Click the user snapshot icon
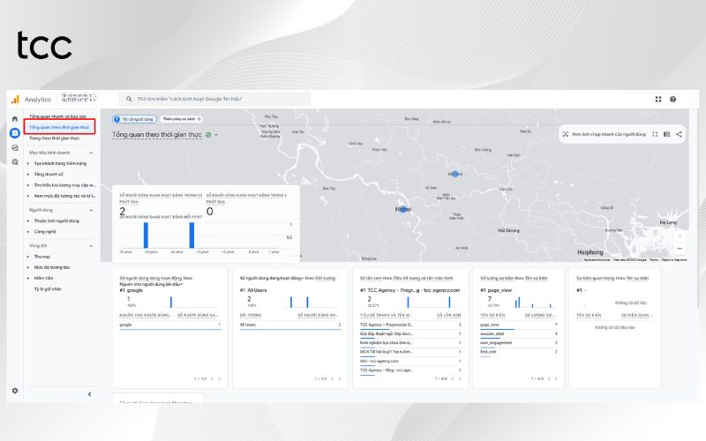The height and width of the screenshot is (441, 706). click(566, 134)
